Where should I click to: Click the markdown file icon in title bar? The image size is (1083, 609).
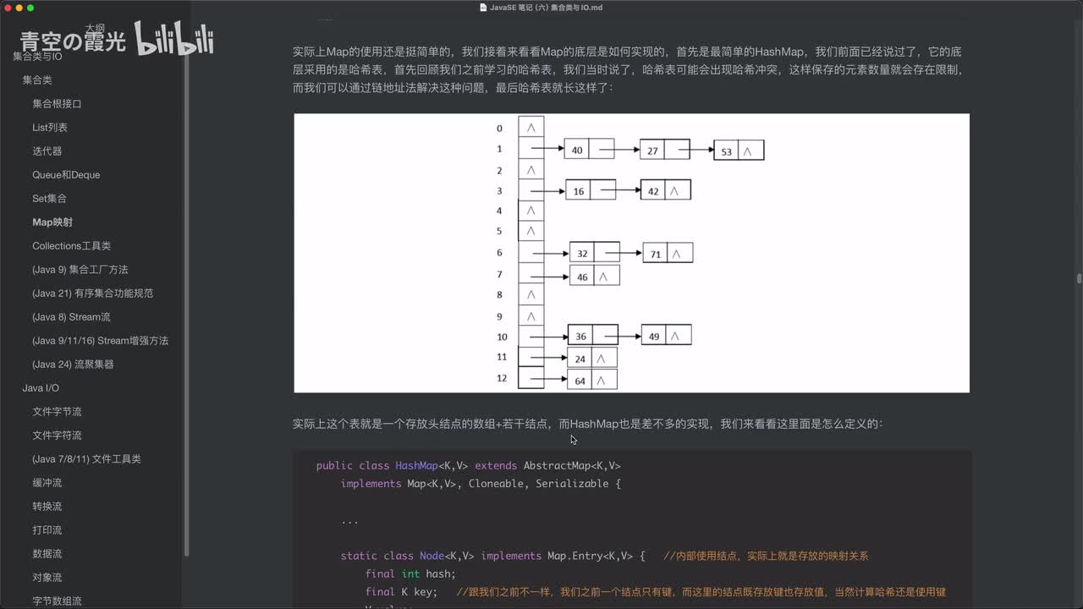(483, 8)
